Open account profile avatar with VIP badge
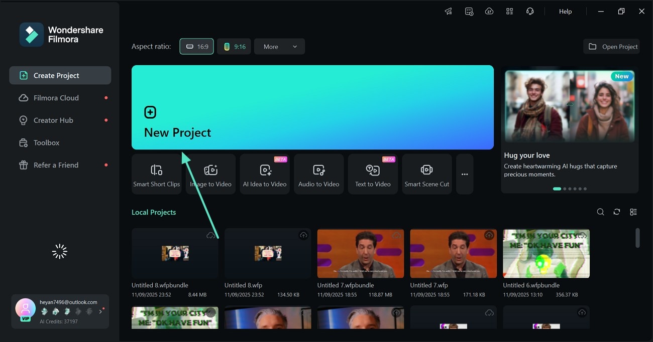Image resolution: width=653 pixels, height=342 pixels. click(x=25, y=309)
